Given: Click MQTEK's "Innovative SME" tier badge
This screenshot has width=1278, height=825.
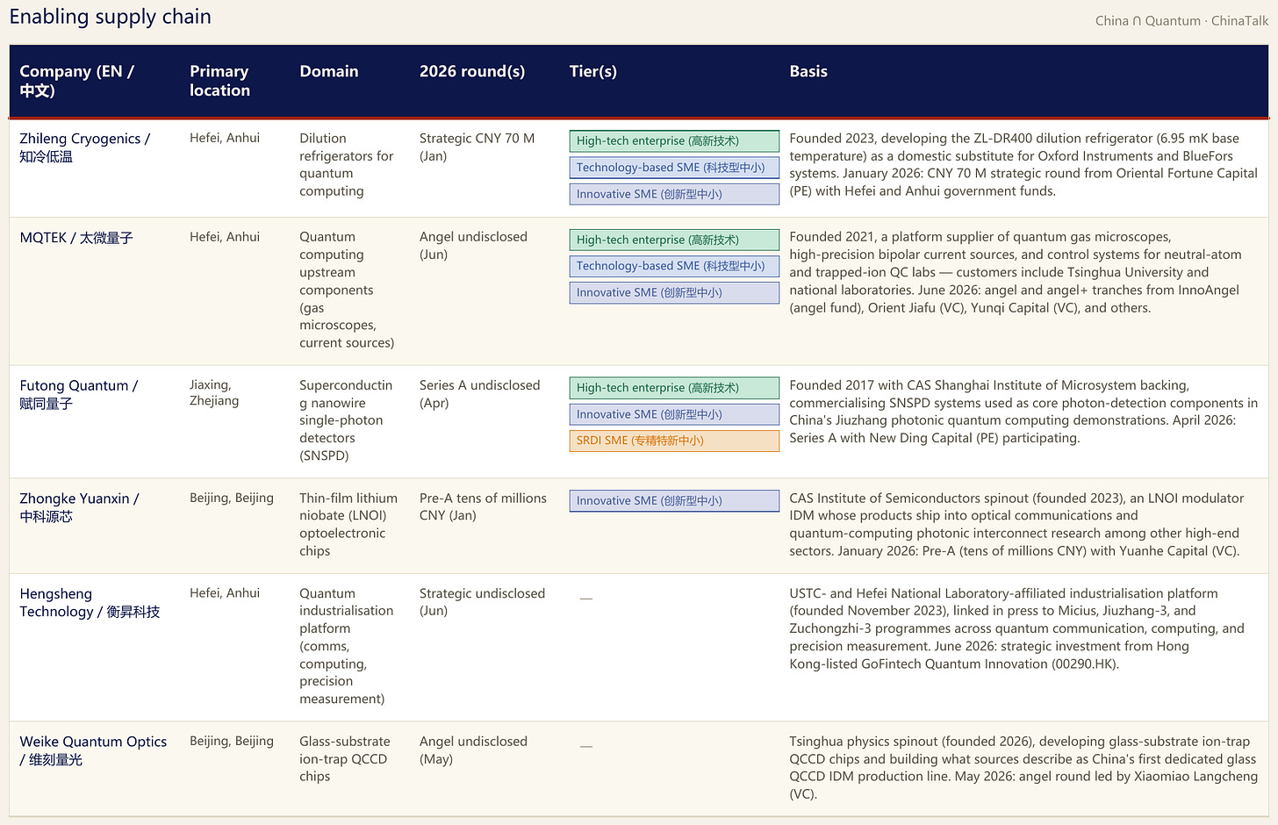Looking at the screenshot, I should coord(674,292).
